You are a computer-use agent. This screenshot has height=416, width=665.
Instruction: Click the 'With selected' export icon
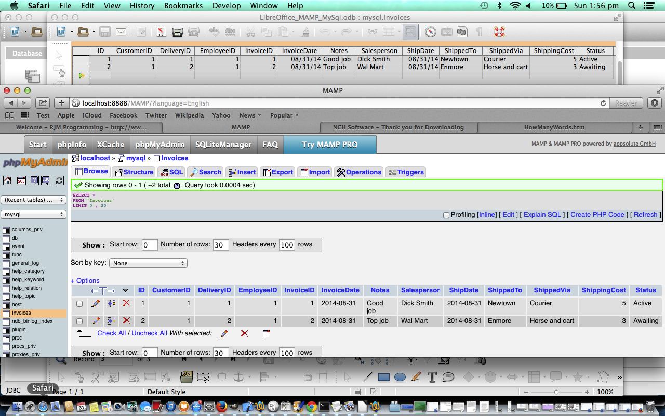(x=267, y=333)
